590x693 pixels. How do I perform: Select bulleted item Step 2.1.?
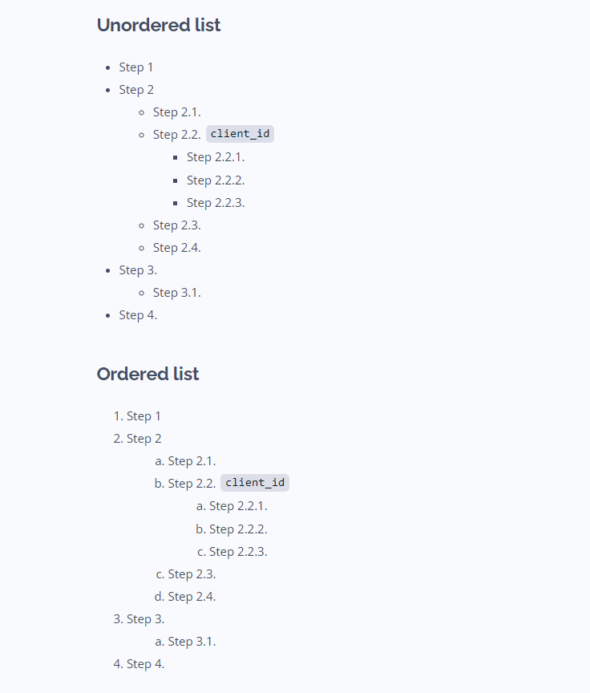(x=176, y=112)
